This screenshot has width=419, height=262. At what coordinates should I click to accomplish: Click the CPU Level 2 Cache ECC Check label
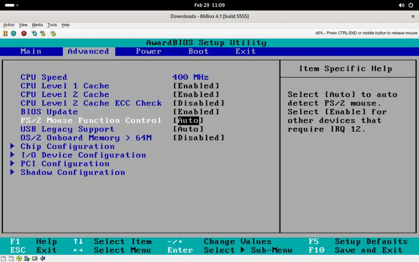(x=91, y=103)
